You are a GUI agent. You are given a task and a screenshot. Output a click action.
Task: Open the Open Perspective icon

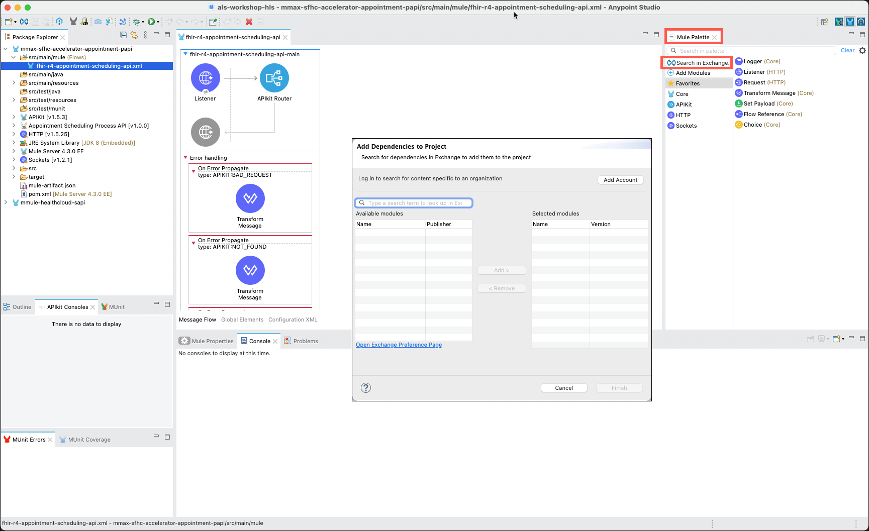coord(825,22)
